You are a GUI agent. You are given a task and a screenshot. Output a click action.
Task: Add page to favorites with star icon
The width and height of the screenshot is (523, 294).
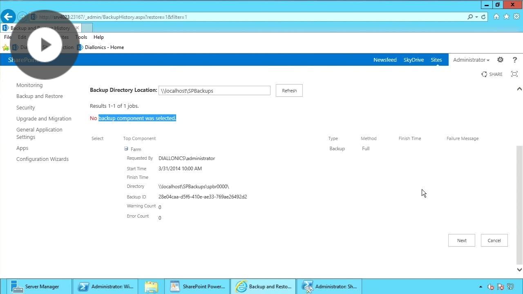pos(506,17)
